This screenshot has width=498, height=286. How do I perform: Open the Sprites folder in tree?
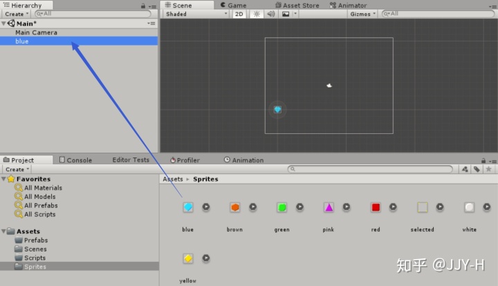coord(80,267)
